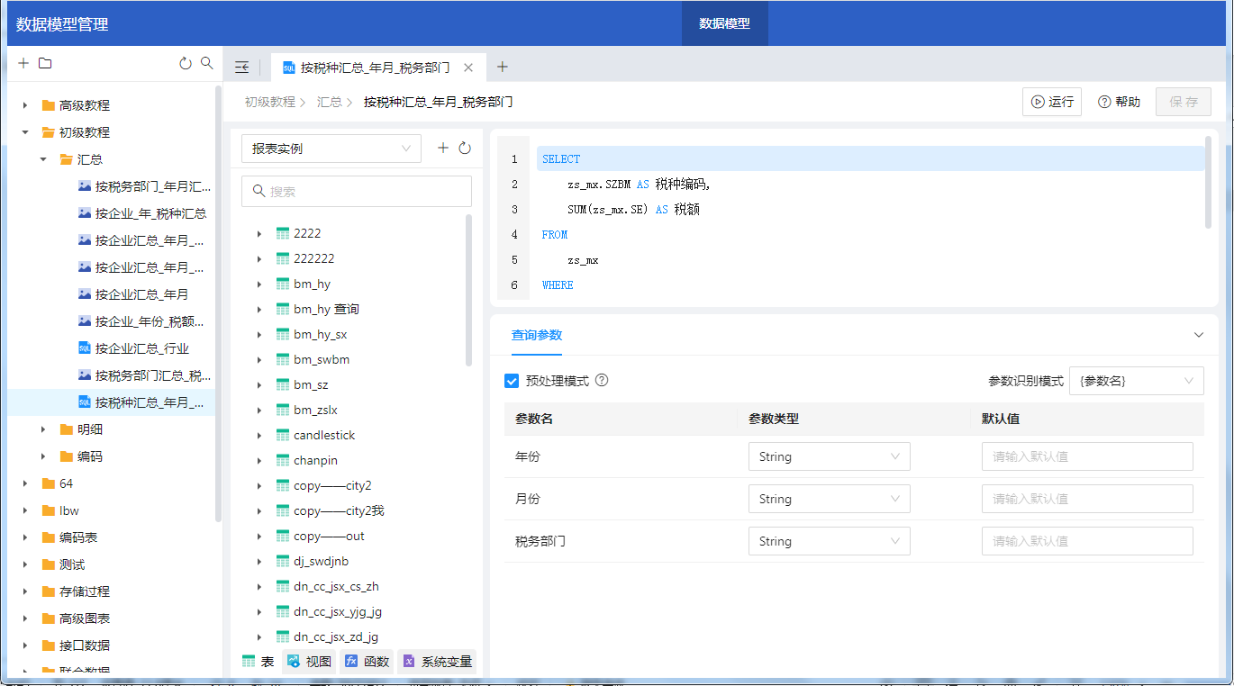Open the 参数识别模式 dropdown
1234x686 pixels.
click(1136, 381)
